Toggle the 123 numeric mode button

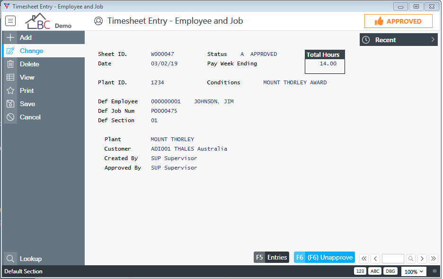tap(360, 271)
